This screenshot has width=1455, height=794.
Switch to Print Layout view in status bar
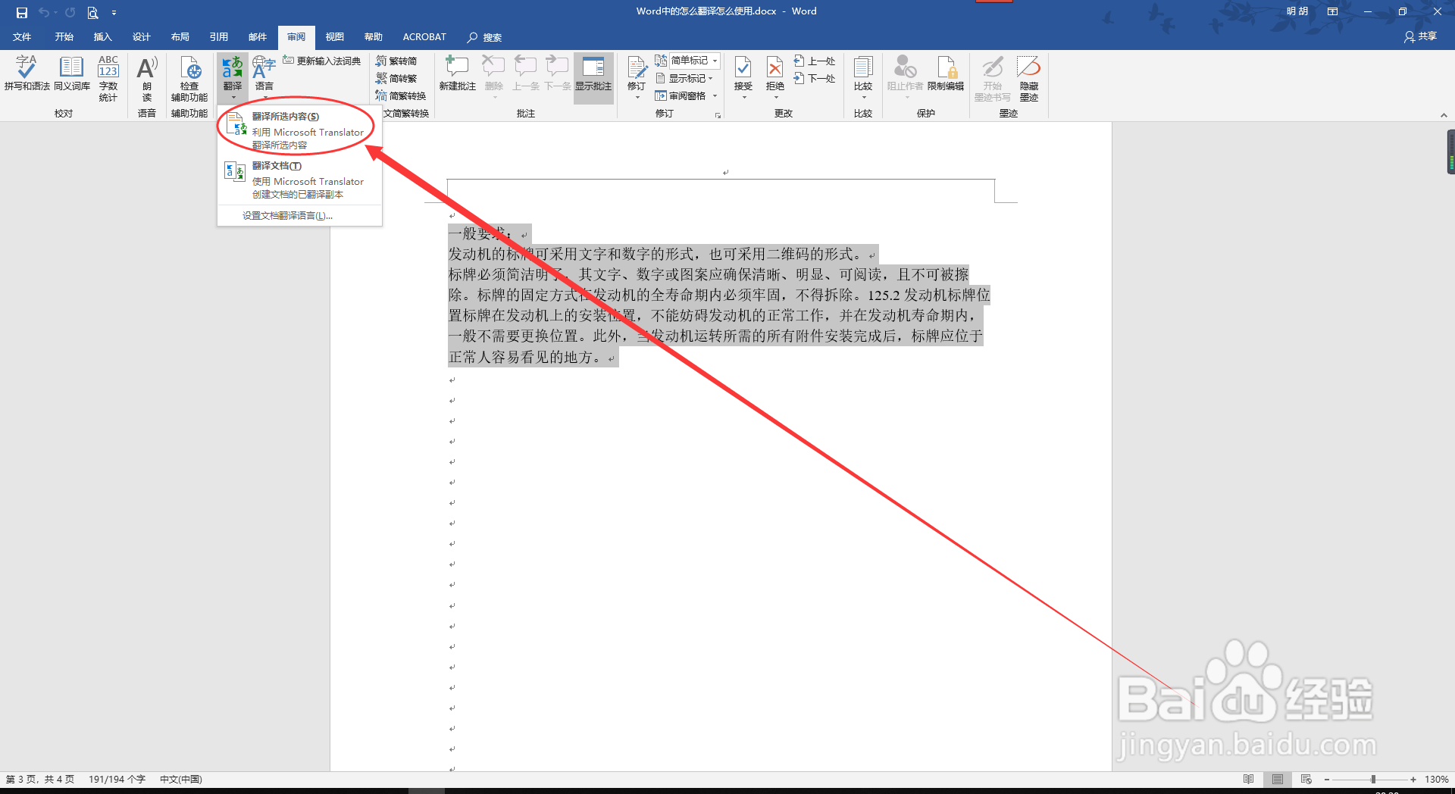tap(1278, 779)
